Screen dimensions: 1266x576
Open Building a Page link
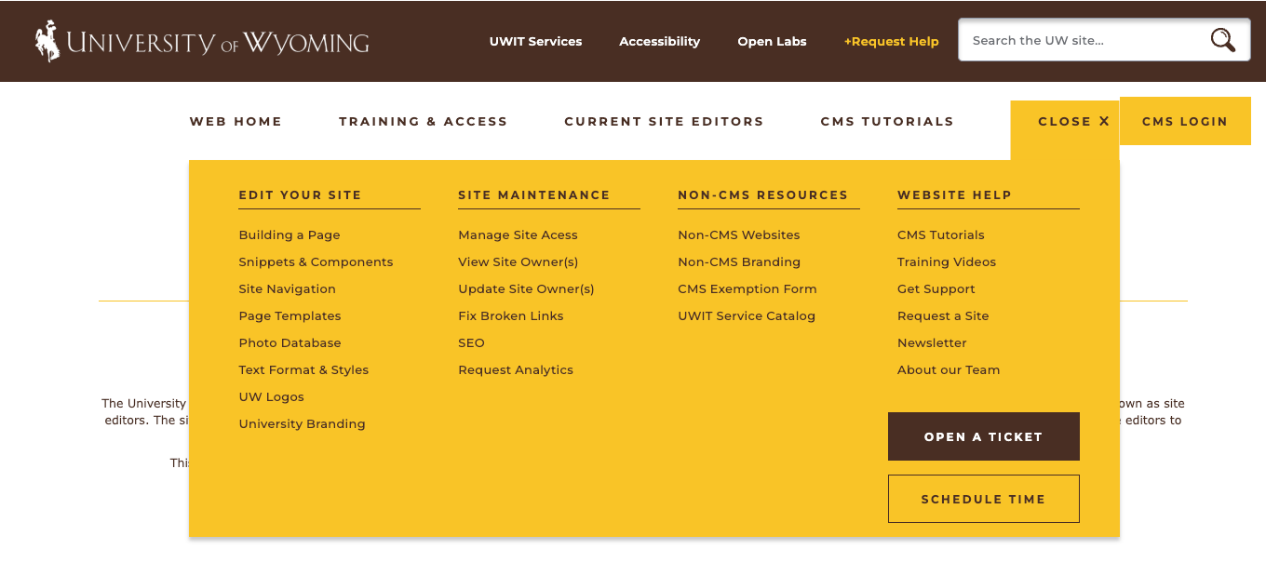coord(290,234)
